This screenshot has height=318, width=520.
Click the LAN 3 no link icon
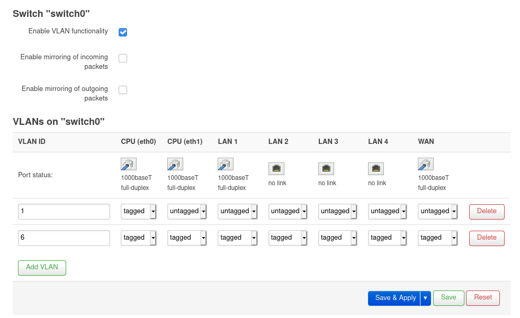click(x=326, y=168)
